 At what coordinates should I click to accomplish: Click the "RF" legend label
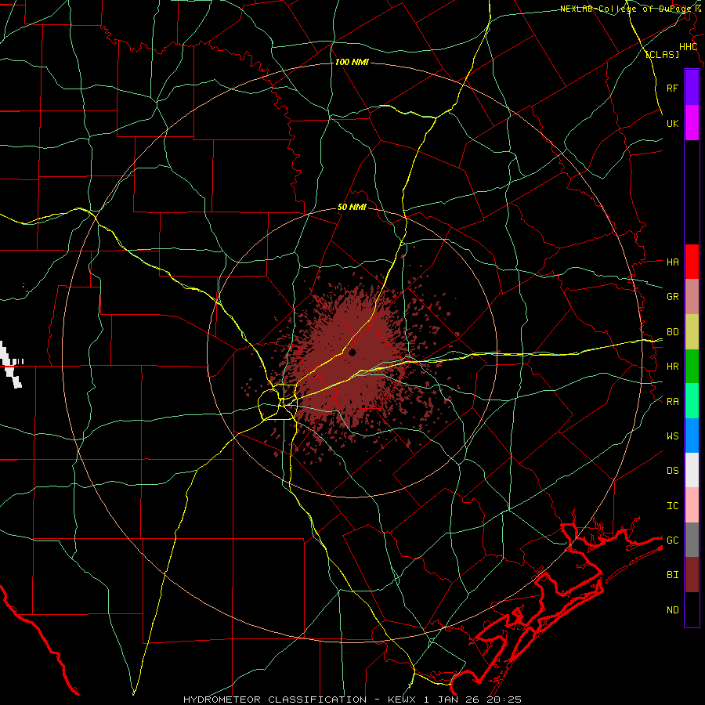click(x=672, y=88)
